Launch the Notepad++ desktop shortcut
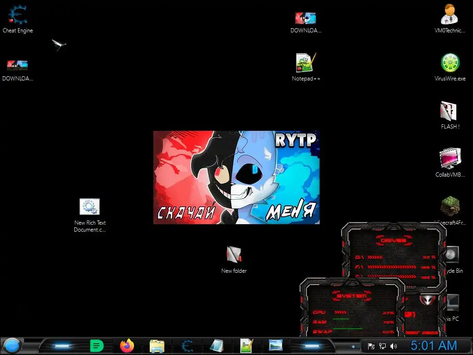Screen dimensions: 473x355 coord(306,67)
